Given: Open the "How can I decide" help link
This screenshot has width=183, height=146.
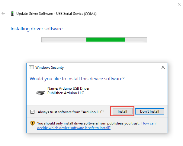Looking at the screenshot, I should tap(149, 123).
